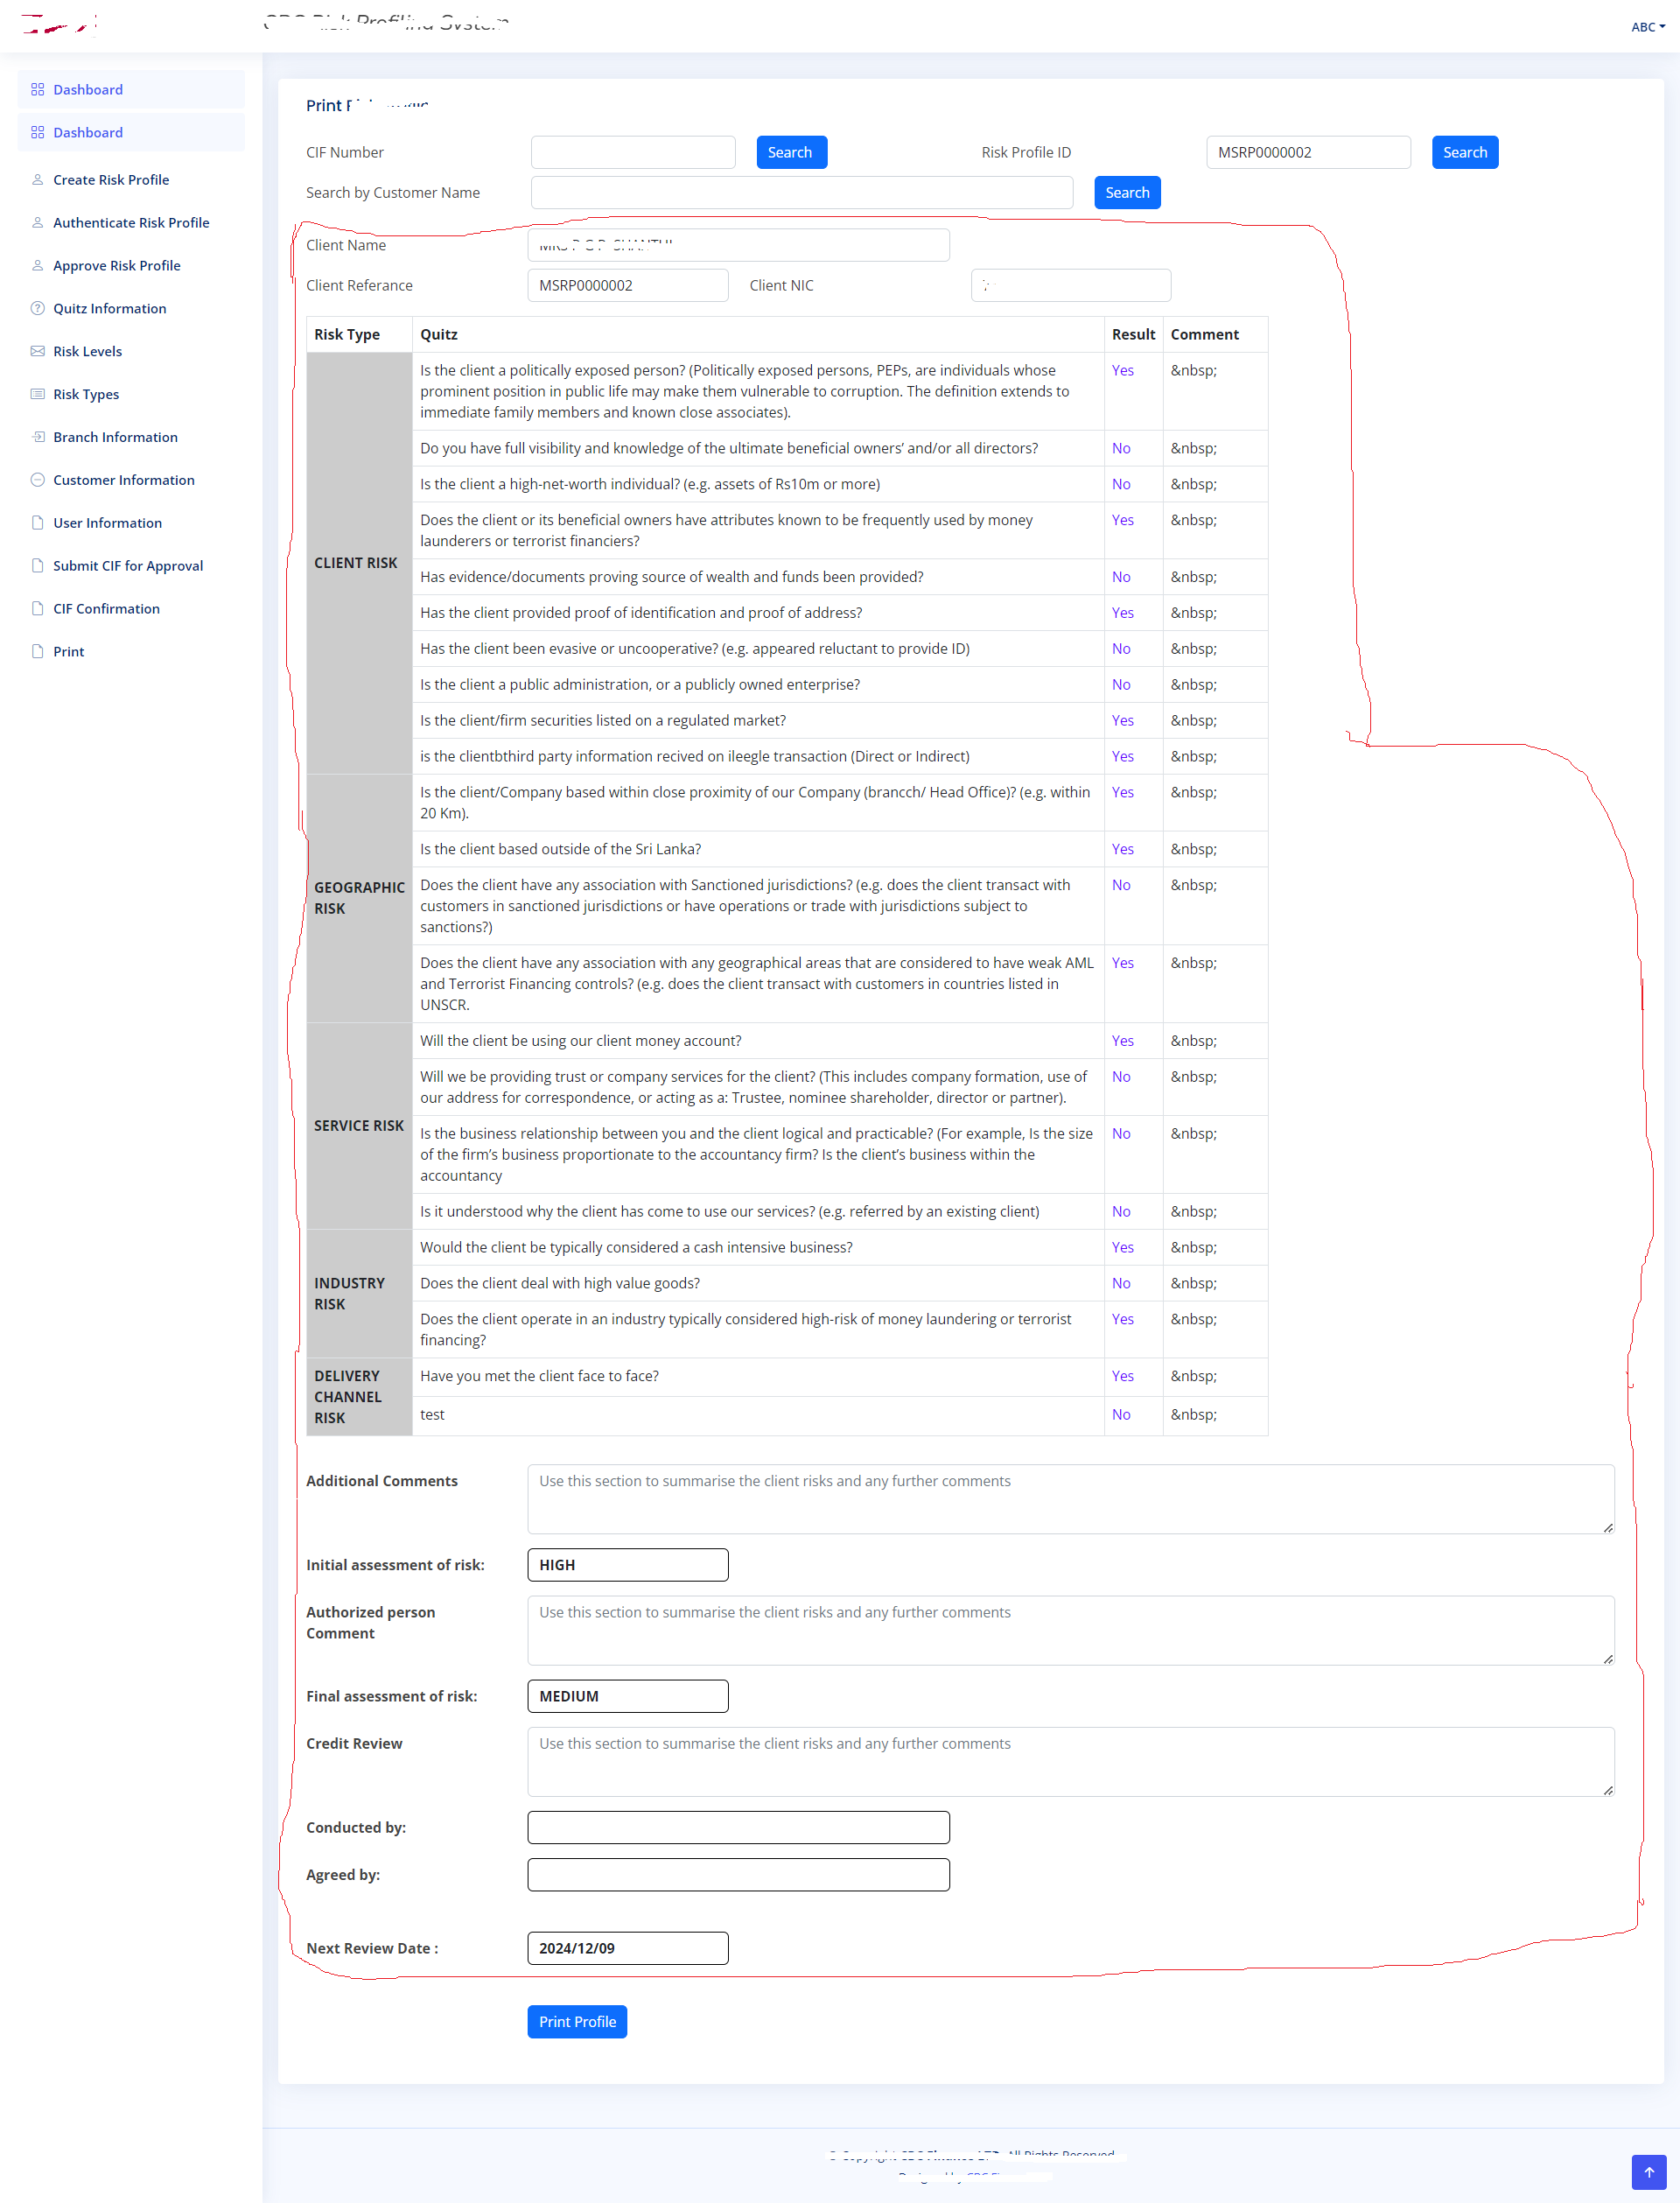1680x2203 pixels.
Task: Click Search button for Customer Name
Action: [1127, 192]
